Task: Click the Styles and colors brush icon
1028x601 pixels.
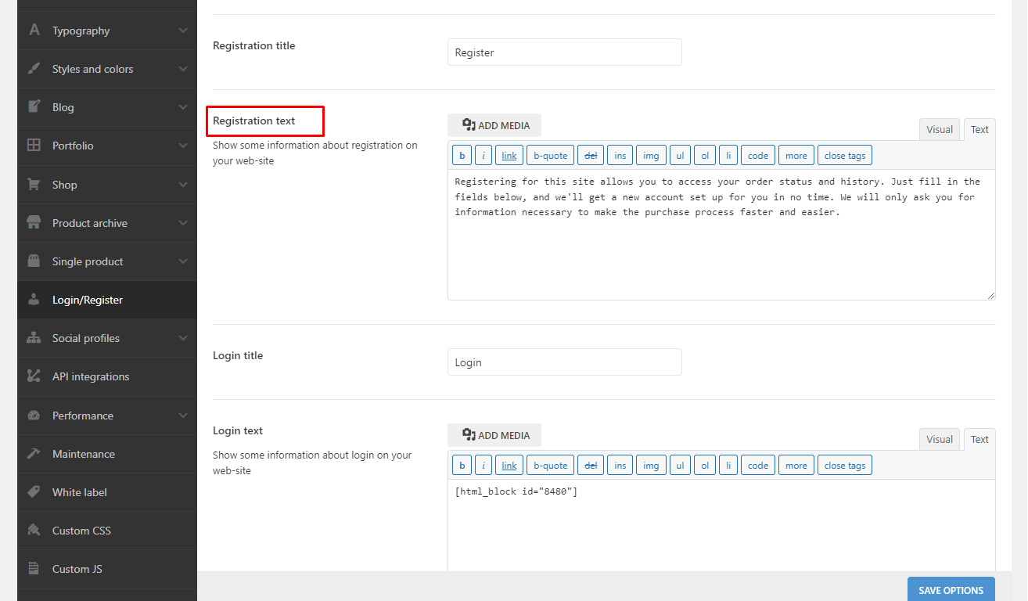Action: [x=34, y=69]
